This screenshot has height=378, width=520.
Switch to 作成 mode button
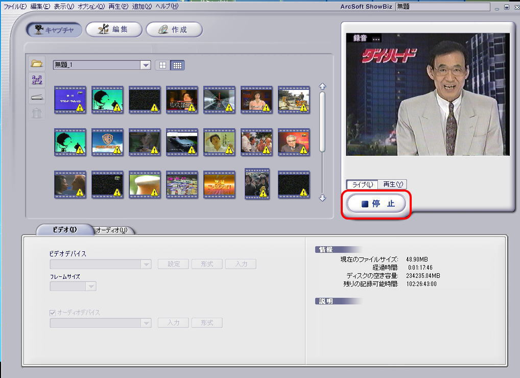click(x=174, y=30)
